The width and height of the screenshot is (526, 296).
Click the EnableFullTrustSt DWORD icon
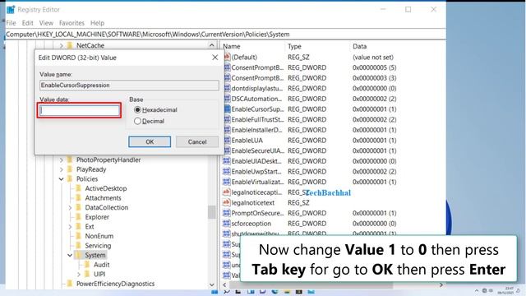click(227, 119)
